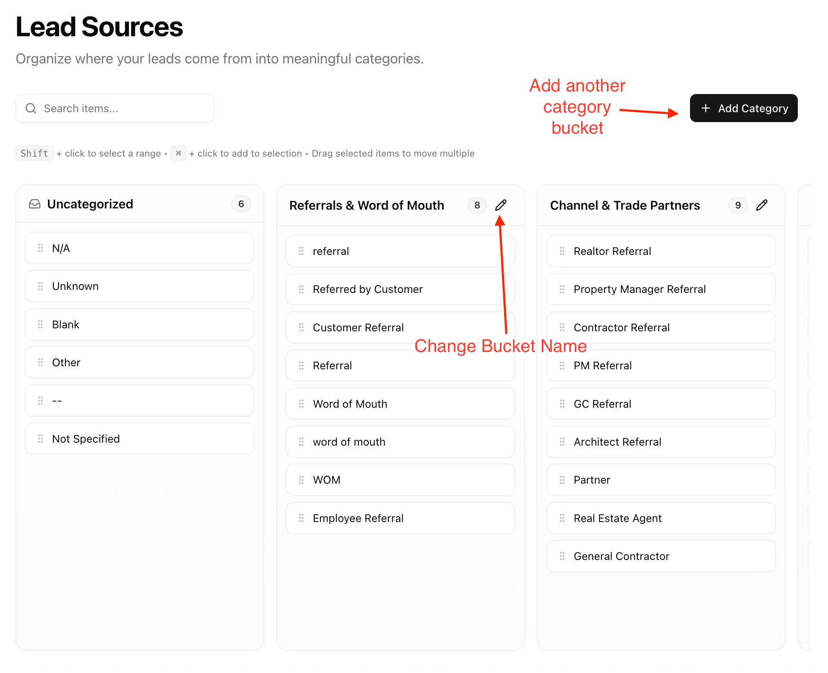Grab the drag handle of lowercase referral
The height and width of the screenshot is (673, 828).
(301, 251)
